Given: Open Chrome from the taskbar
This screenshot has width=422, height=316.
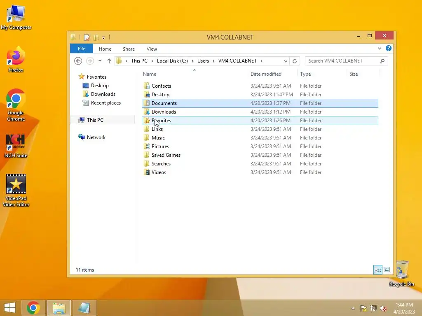Looking at the screenshot, I should (x=33, y=308).
